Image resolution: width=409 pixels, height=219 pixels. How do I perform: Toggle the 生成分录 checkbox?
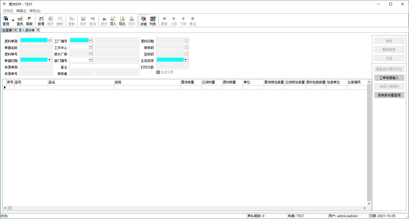coord(158,72)
